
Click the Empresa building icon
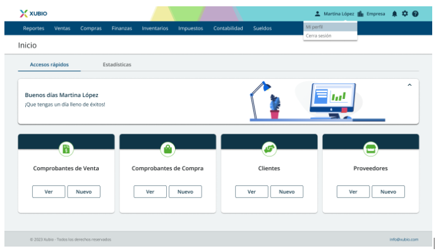tap(360, 14)
